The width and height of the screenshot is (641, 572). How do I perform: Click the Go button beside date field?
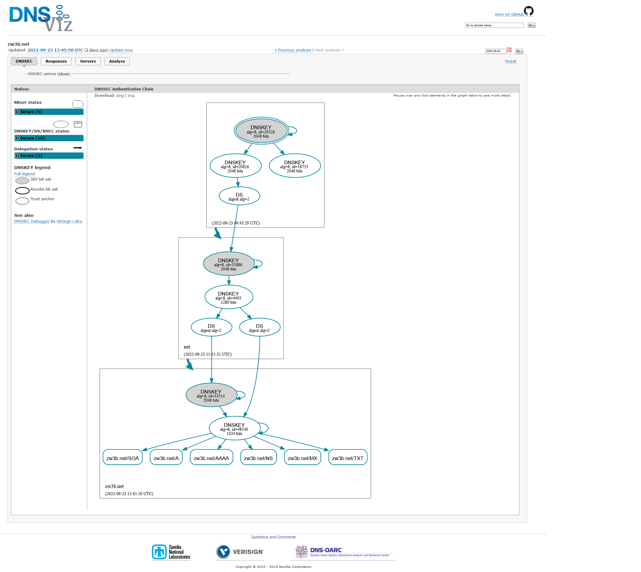pos(519,51)
